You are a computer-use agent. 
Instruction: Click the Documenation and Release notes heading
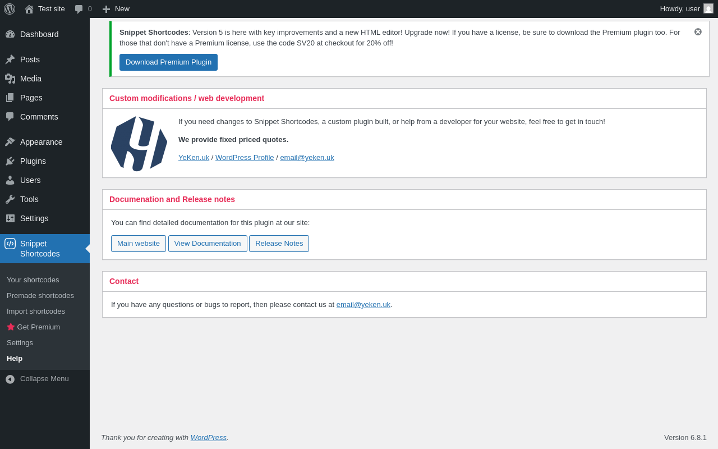click(172, 199)
